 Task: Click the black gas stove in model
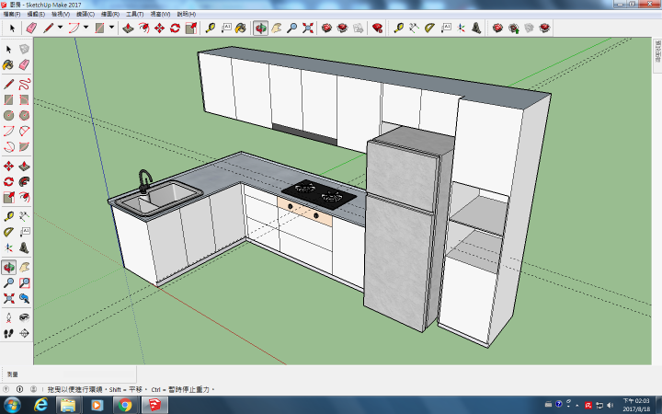pos(319,194)
